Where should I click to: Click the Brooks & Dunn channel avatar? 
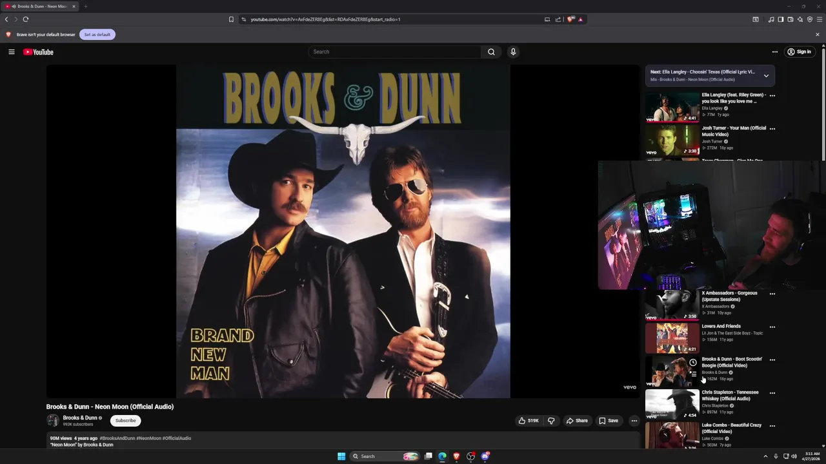[53, 420]
